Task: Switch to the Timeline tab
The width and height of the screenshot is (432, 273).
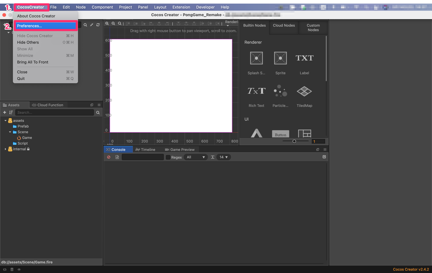Action: pos(145,149)
